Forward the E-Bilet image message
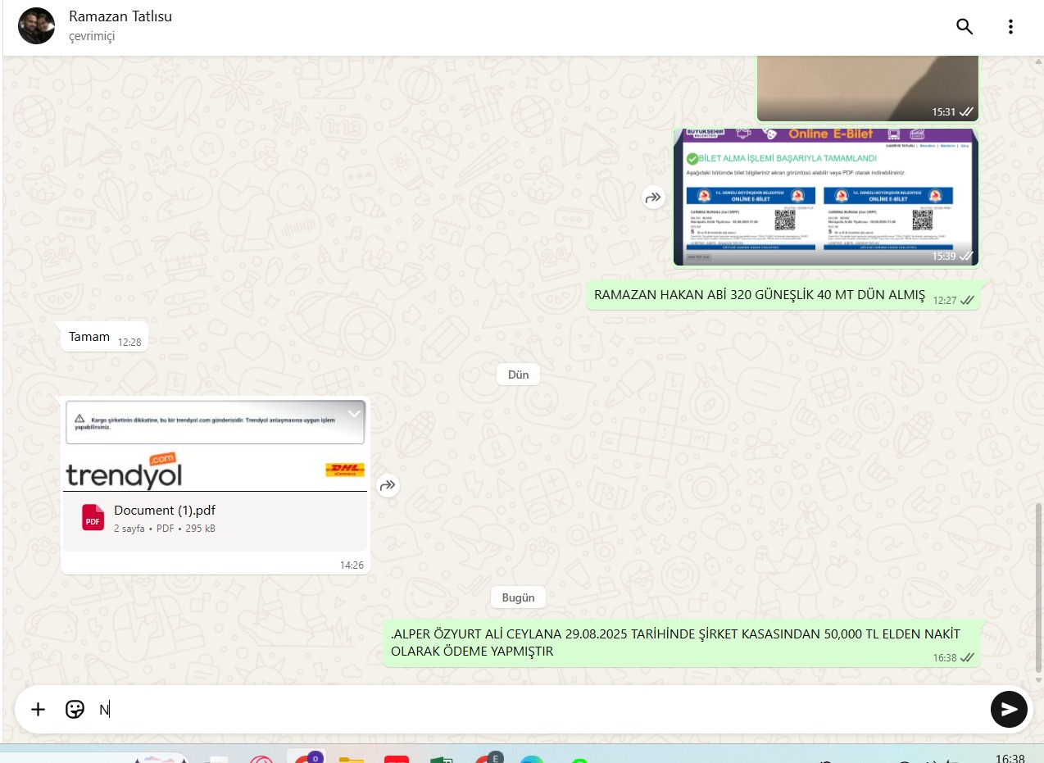 pyautogui.click(x=652, y=198)
